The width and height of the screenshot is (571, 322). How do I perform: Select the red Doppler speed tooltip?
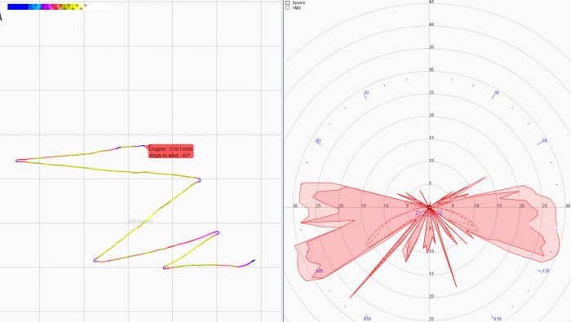[x=170, y=152]
